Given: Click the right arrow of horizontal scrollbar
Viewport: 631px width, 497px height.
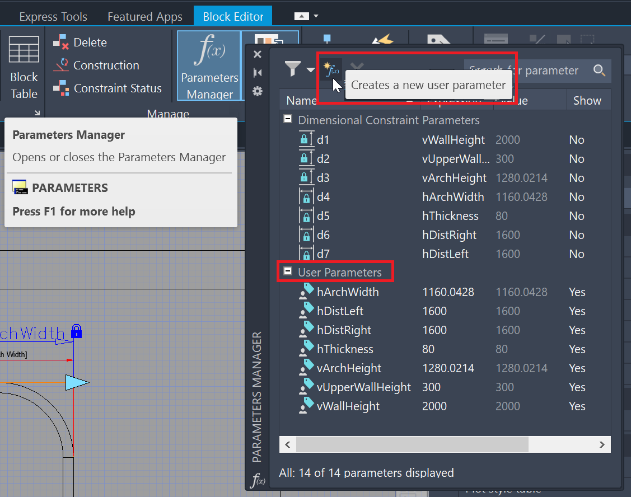Looking at the screenshot, I should [602, 444].
